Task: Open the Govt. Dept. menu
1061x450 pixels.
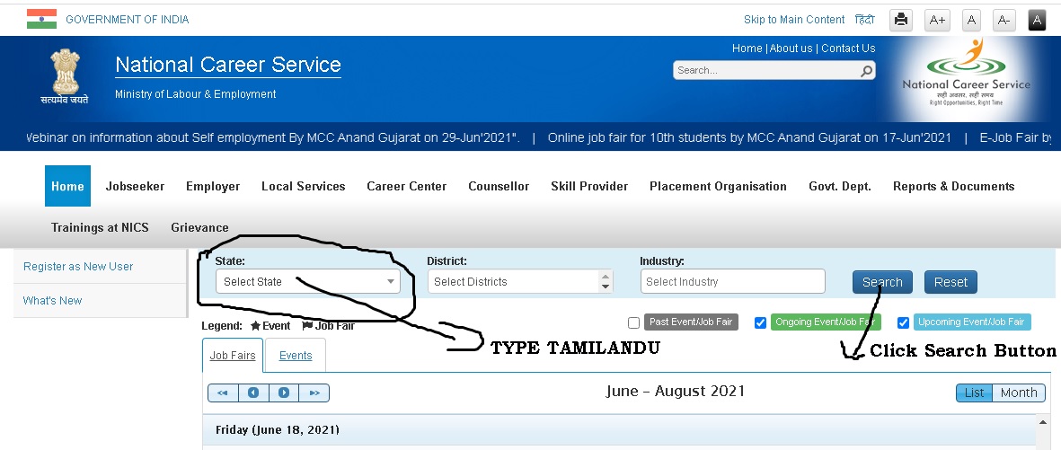Action: click(840, 186)
